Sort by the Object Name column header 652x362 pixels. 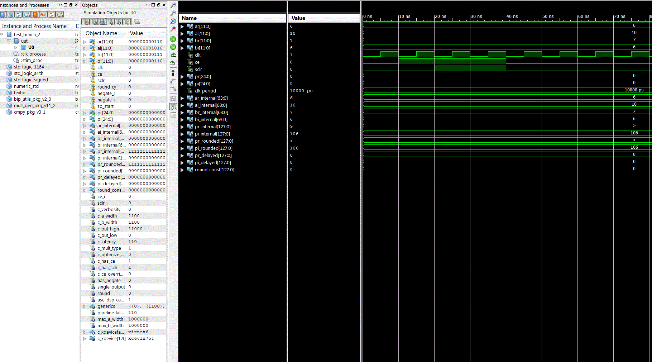click(x=101, y=33)
